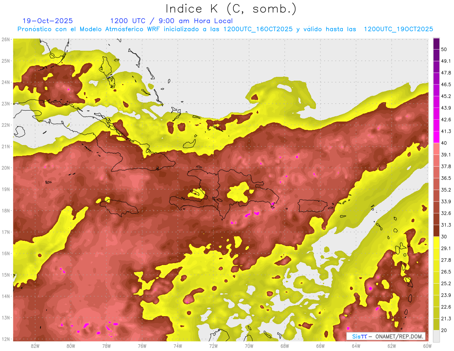
Task: Click the '82W' longitude label
Action: pyautogui.click(x=35, y=346)
